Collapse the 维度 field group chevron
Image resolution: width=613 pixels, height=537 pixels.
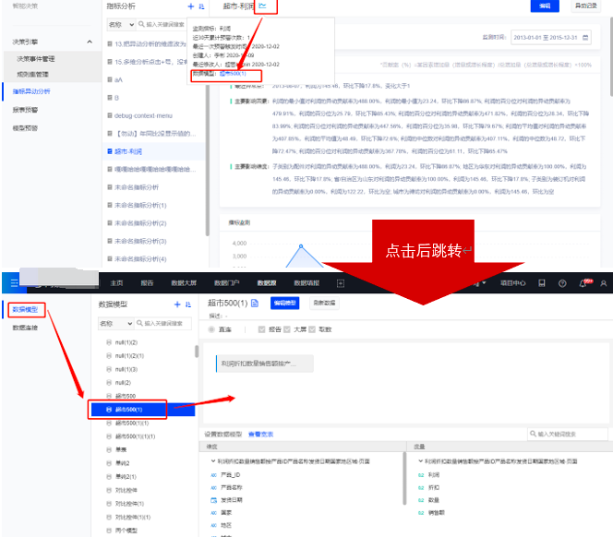[213, 461]
